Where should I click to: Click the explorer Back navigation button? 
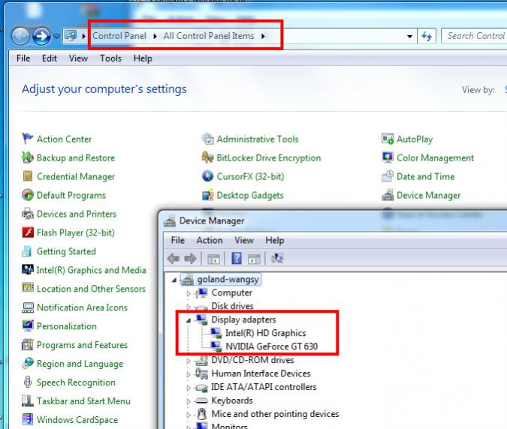click(x=21, y=36)
